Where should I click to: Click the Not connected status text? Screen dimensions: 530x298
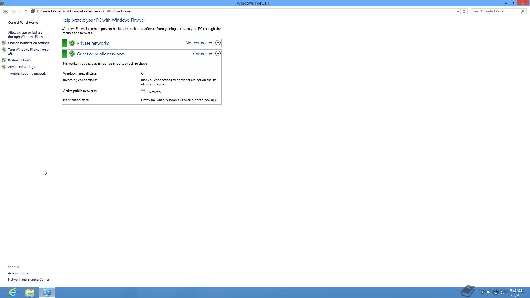click(x=199, y=43)
